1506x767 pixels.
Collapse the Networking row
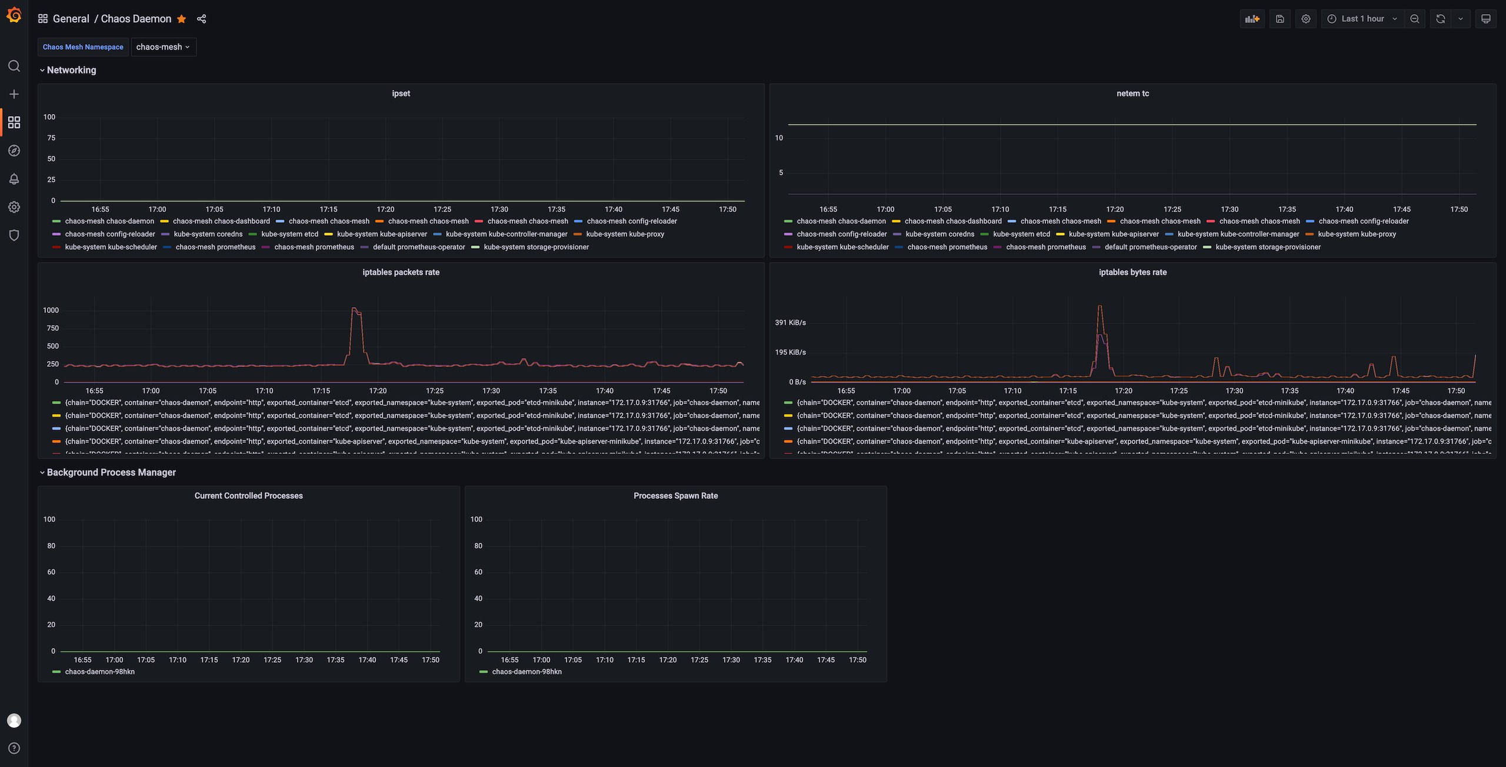pyautogui.click(x=71, y=70)
